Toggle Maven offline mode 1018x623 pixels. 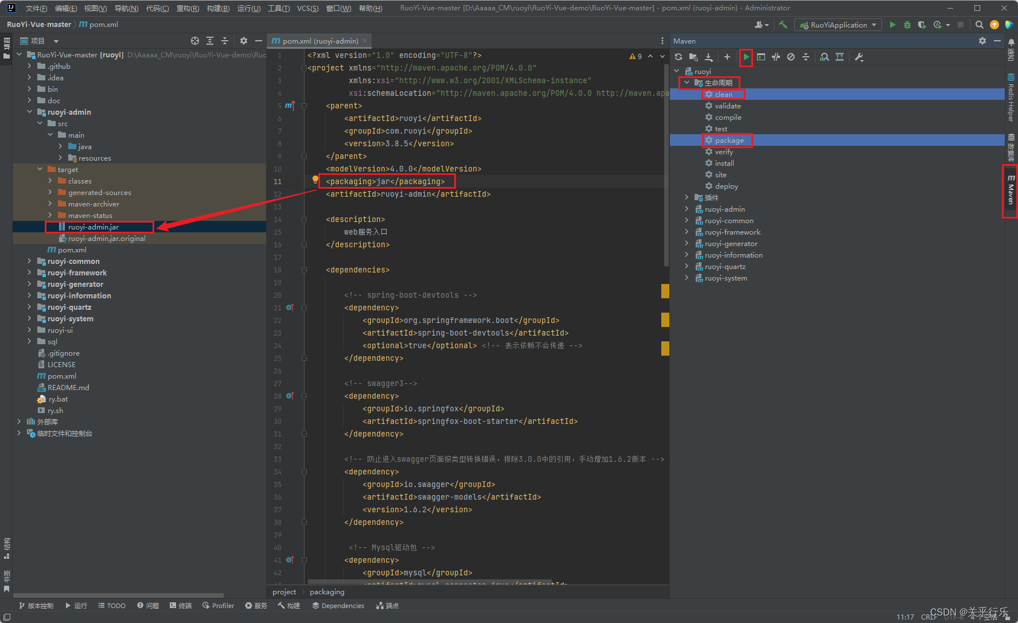776,57
